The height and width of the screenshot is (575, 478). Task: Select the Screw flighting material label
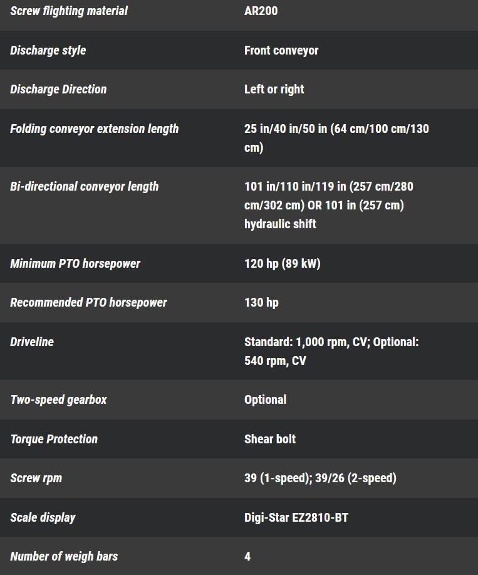[x=69, y=11]
